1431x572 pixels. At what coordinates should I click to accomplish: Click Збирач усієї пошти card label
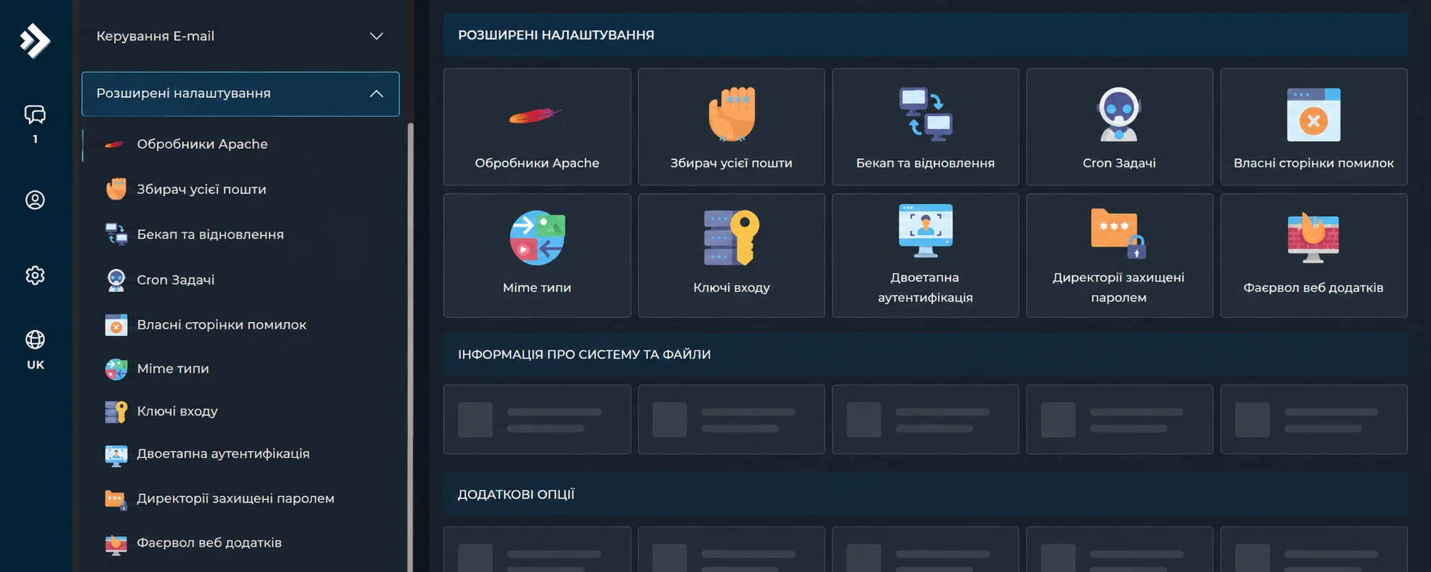click(x=731, y=163)
